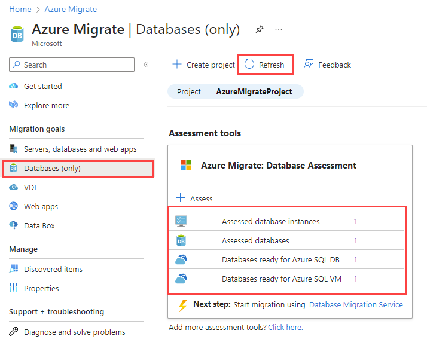Click the 'Click here' assessment tools link
Screen dimensions: 427x339
pyautogui.click(x=285, y=327)
